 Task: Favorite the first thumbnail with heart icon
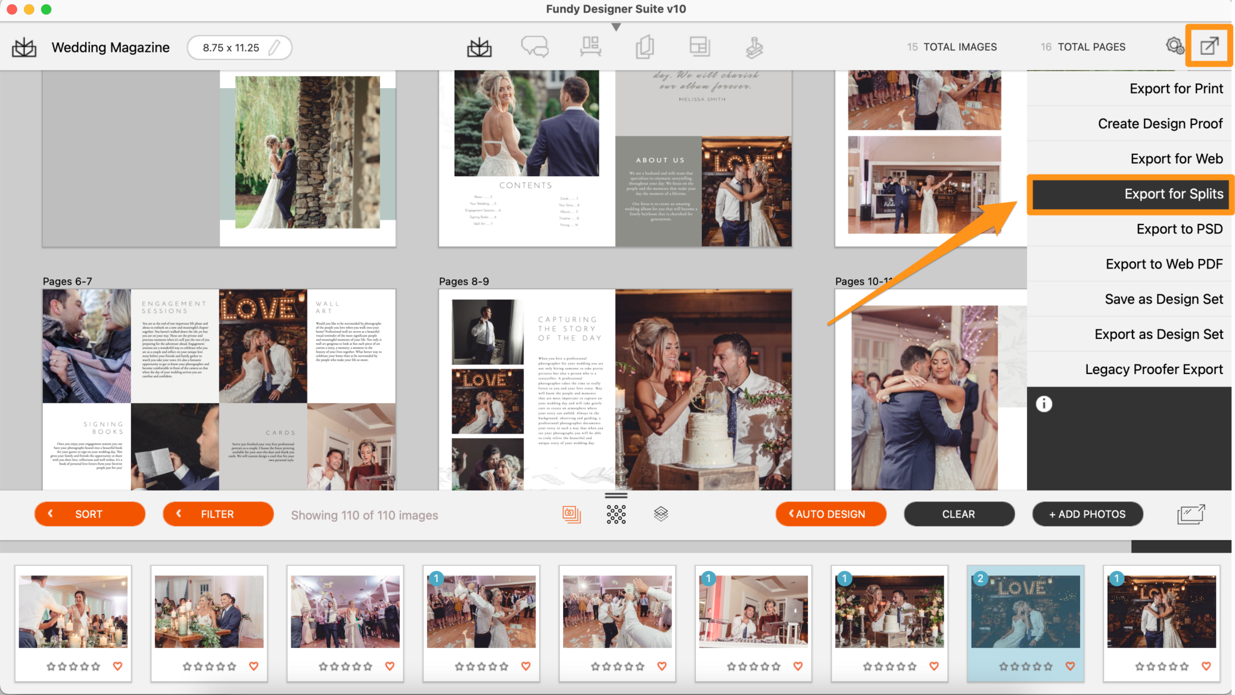pyautogui.click(x=118, y=666)
